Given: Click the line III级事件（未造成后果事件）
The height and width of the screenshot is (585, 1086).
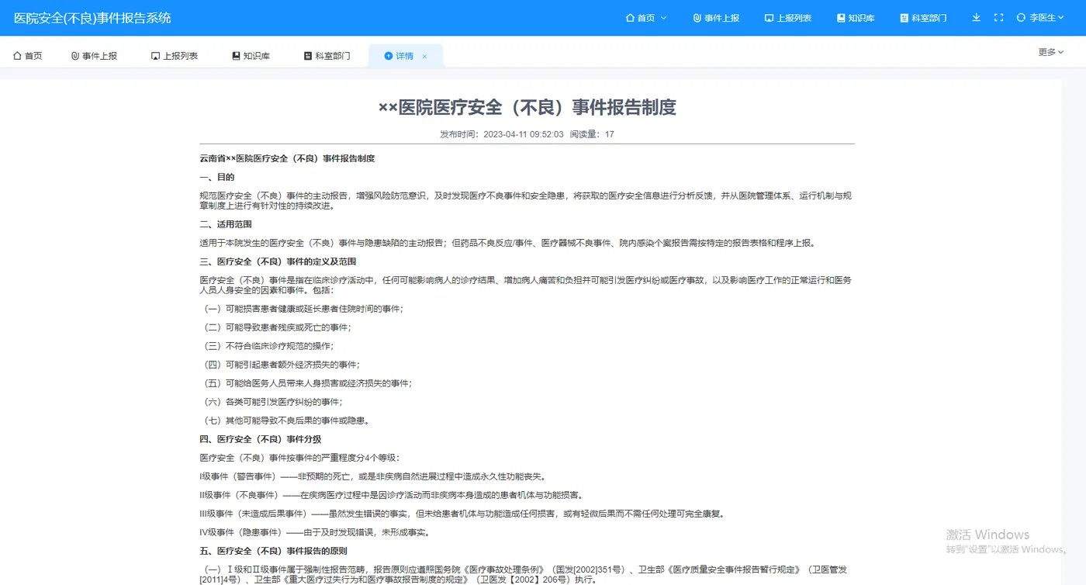Looking at the screenshot, I should (x=462, y=514).
